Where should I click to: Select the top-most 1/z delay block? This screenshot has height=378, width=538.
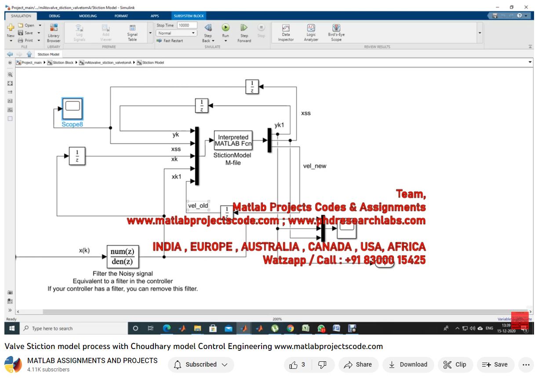tap(252, 86)
